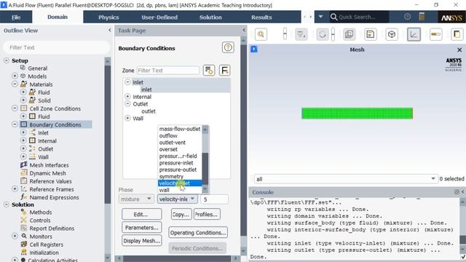Click the selection filter funnel icon in toolbar
Viewport: 466px width, 262px height.
tap(301, 34)
